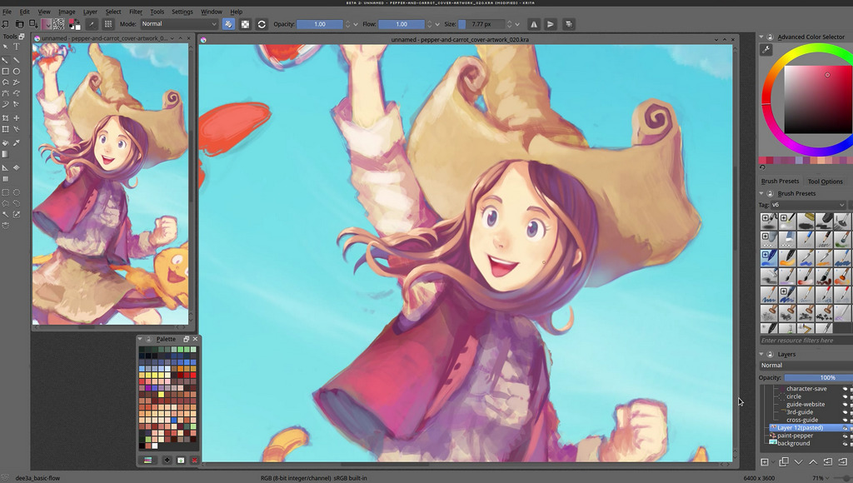Toggle eraser mode button
The width and height of the screenshot is (853, 483).
tap(229, 24)
